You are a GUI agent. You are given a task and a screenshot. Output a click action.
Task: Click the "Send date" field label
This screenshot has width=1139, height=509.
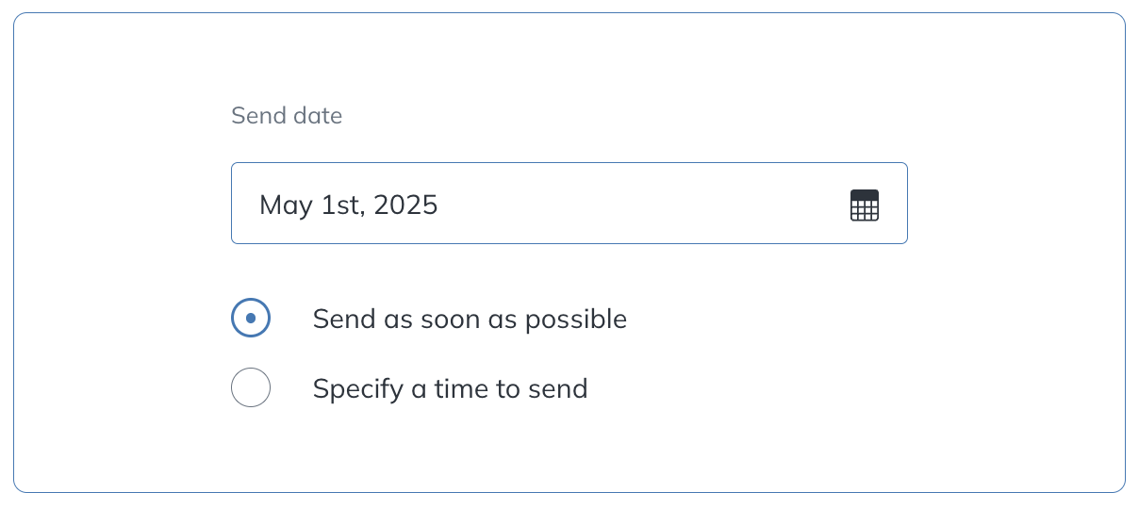[287, 116]
